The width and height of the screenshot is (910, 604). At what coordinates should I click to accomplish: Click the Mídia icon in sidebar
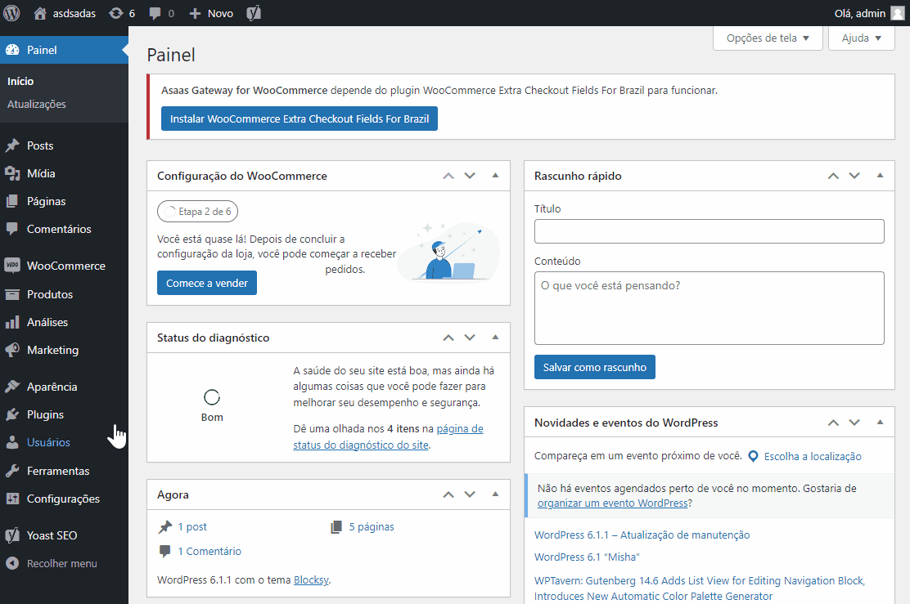tap(12, 173)
